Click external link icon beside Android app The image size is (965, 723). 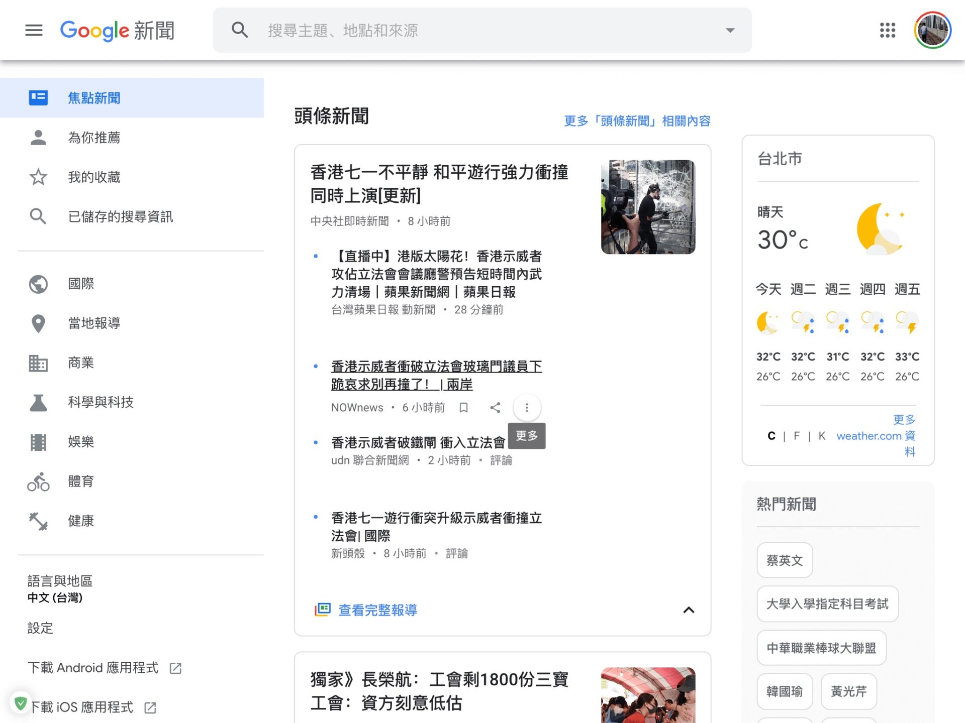pyautogui.click(x=175, y=668)
